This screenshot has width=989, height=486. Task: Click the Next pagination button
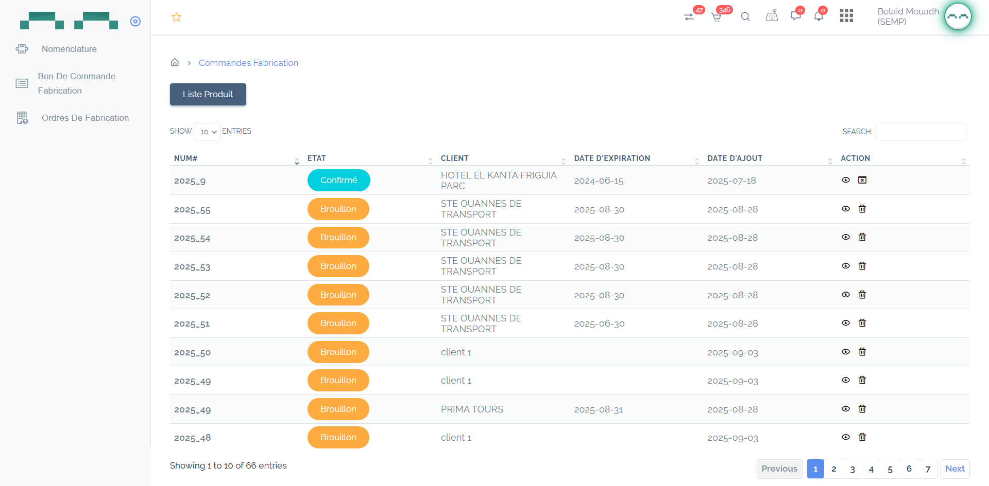(955, 469)
